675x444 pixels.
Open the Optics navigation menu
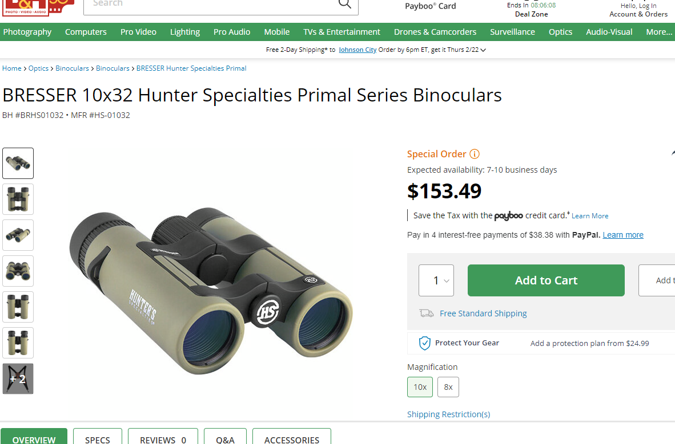(x=560, y=32)
